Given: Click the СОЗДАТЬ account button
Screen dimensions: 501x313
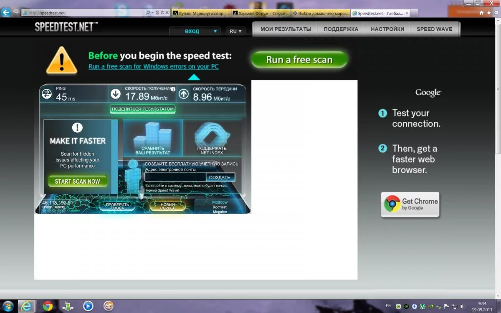Looking at the screenshot, I should (220, 177).
